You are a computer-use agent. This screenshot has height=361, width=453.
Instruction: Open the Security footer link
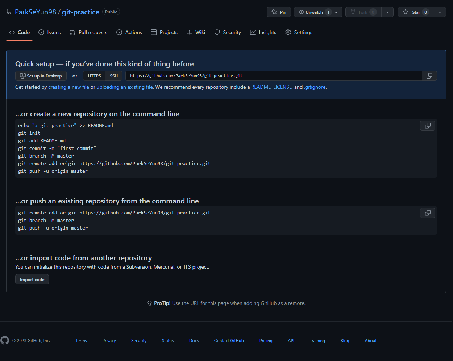tap(139, 341)
